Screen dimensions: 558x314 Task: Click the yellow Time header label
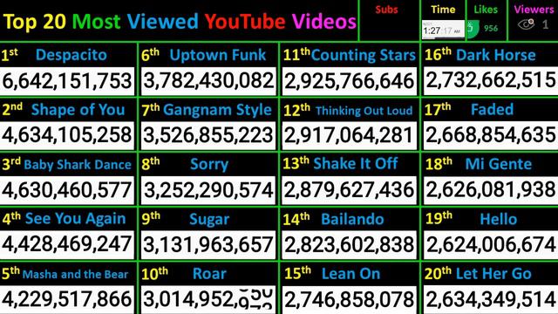point(443,10)
